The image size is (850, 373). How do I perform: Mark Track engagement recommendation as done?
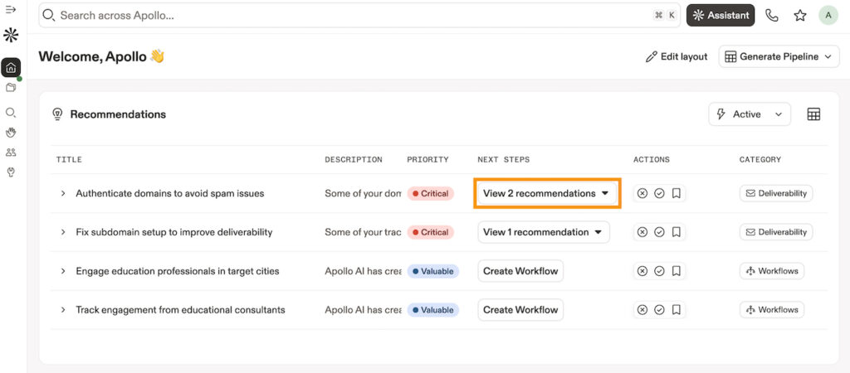click(659, 310)
